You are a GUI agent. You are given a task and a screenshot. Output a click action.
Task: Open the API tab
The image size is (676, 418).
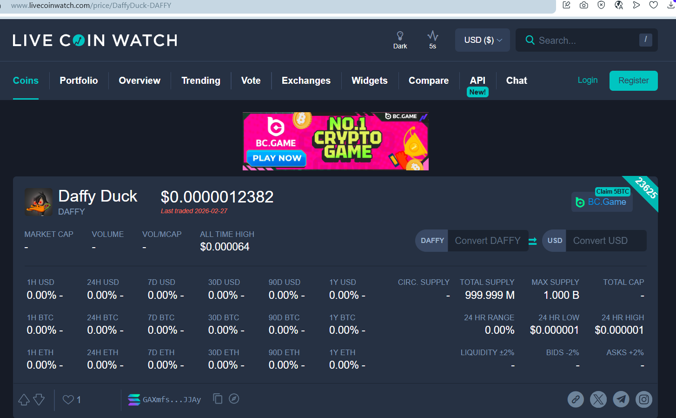coord(477,81)
